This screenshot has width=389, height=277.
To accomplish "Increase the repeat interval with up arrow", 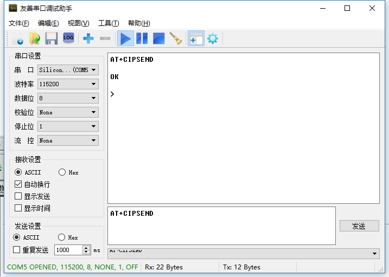I will click(86, 248).
